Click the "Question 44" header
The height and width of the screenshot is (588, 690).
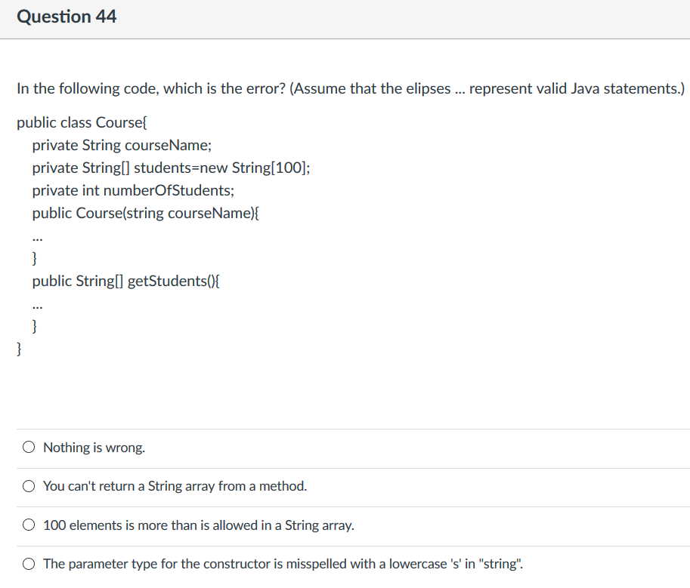(67, 16)
